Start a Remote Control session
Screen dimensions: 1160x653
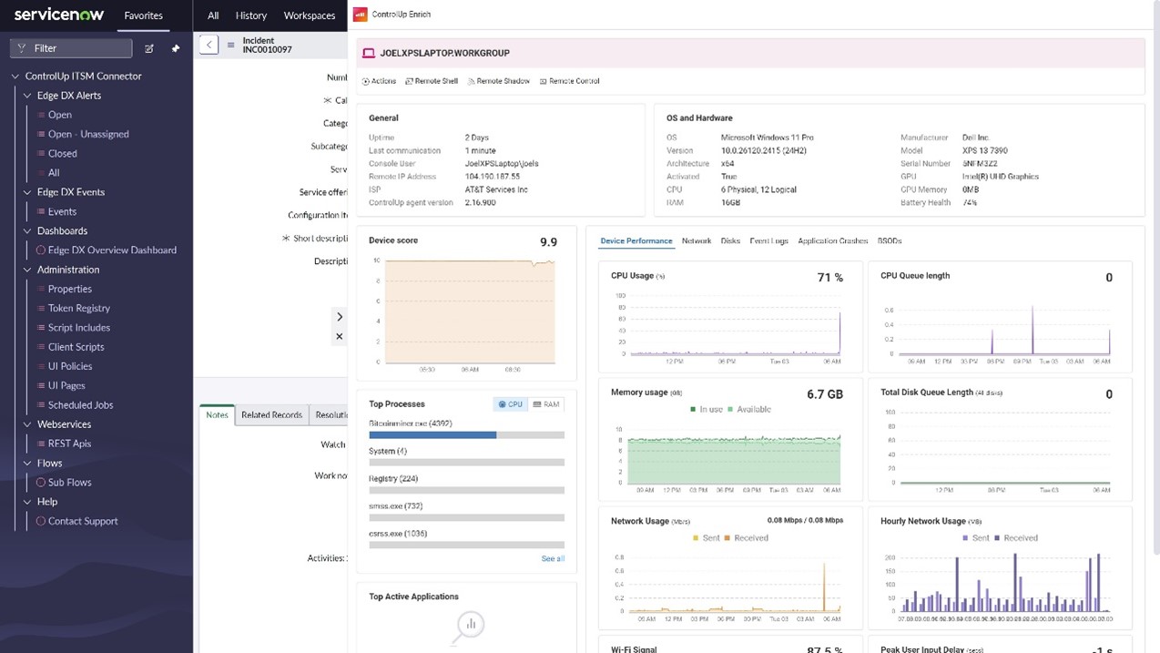tap(570, 81)
